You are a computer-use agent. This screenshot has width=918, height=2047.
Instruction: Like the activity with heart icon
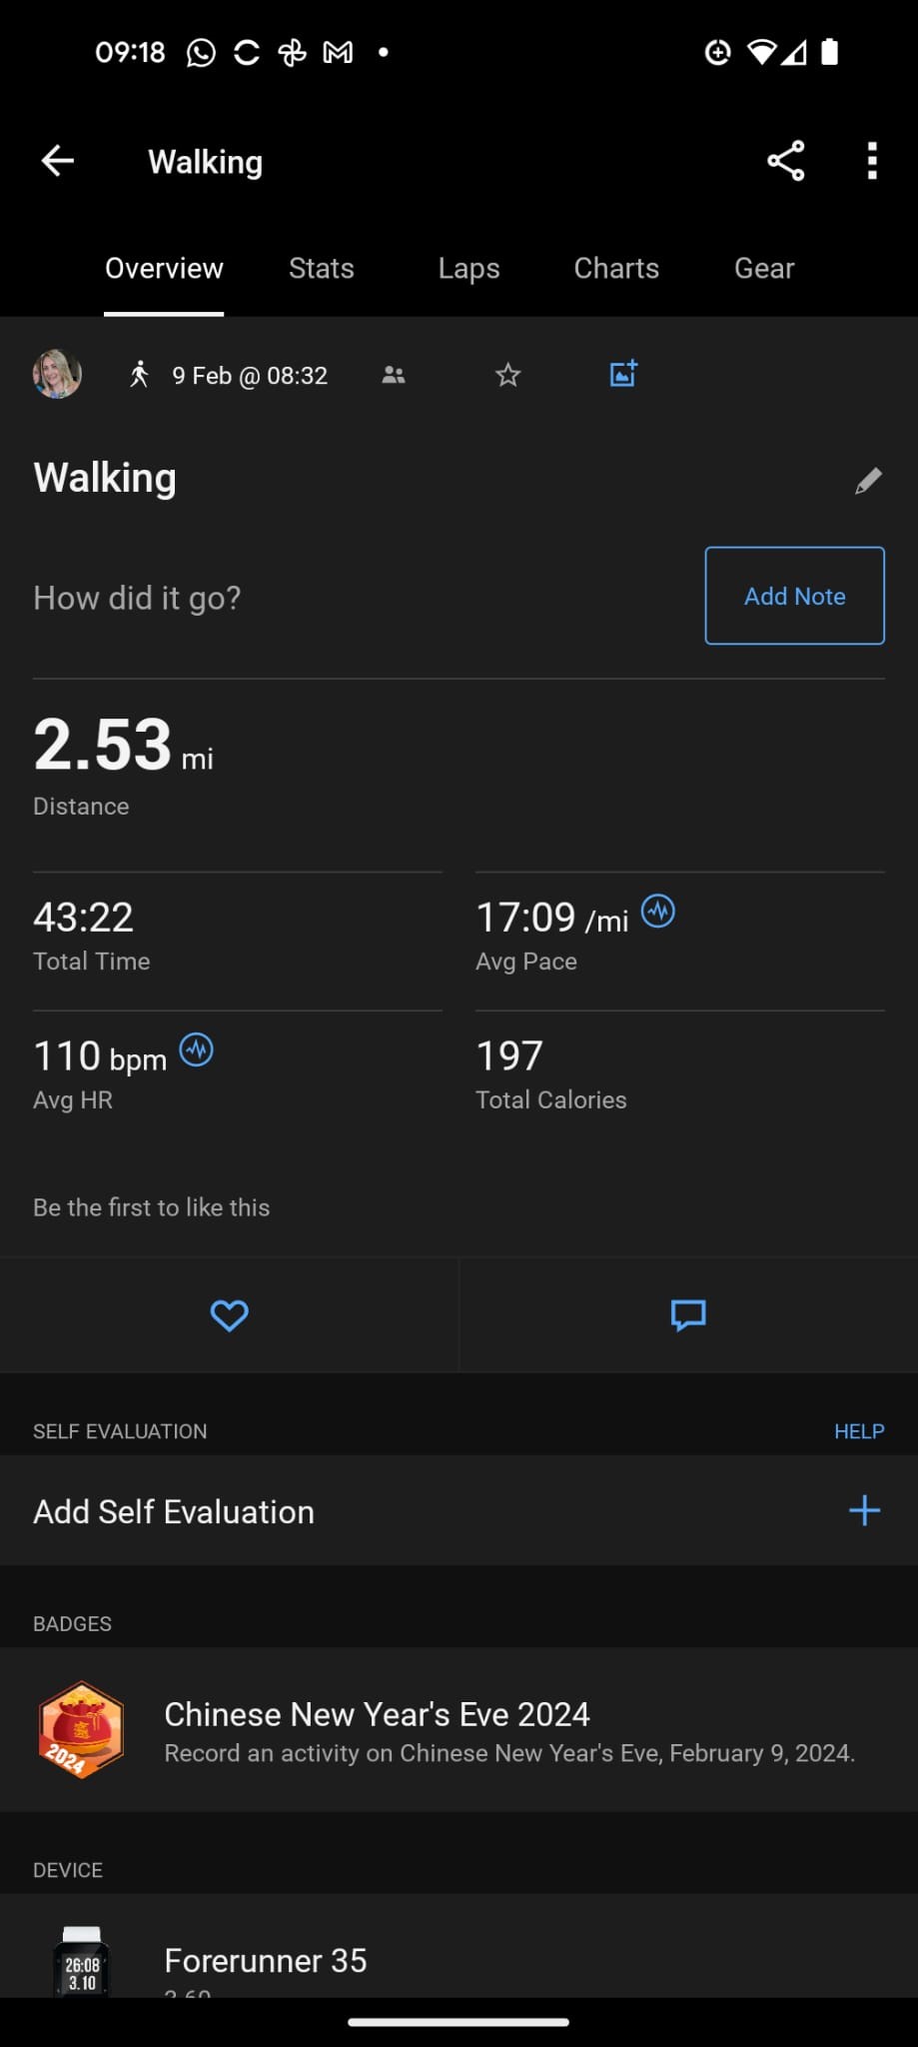point(229,1315)
